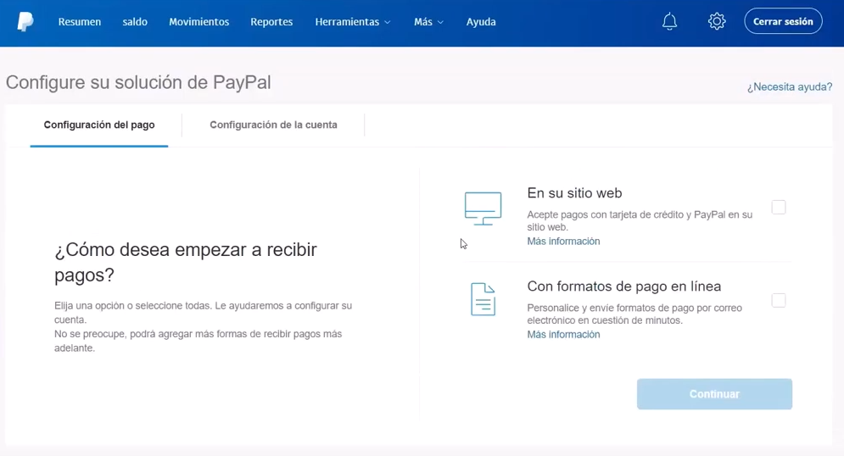The height and width of the screenshot is (456, 844).
Task: Open the notifications bell icon
Action: pos(669,21)
